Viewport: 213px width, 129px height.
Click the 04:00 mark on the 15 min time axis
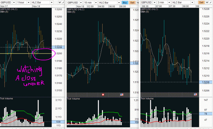pos(101,6)
